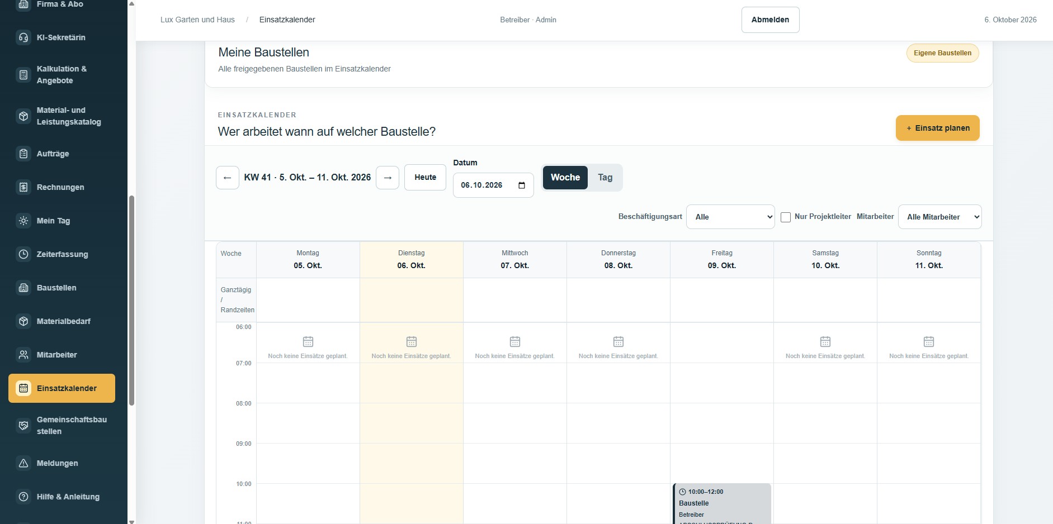1053x524 pixels.
Task: Click the calendar placeholder icon under Donnerstag
Action: (618, 341)
